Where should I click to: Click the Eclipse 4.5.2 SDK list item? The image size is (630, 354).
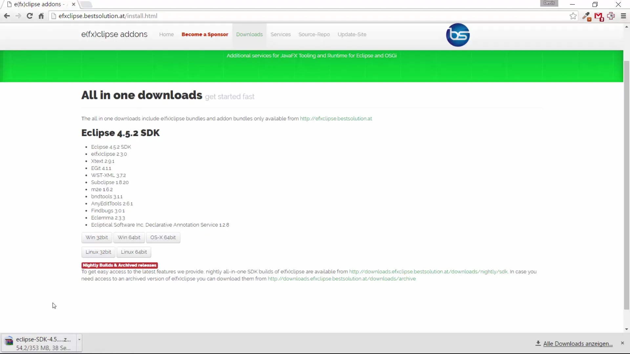111,147
